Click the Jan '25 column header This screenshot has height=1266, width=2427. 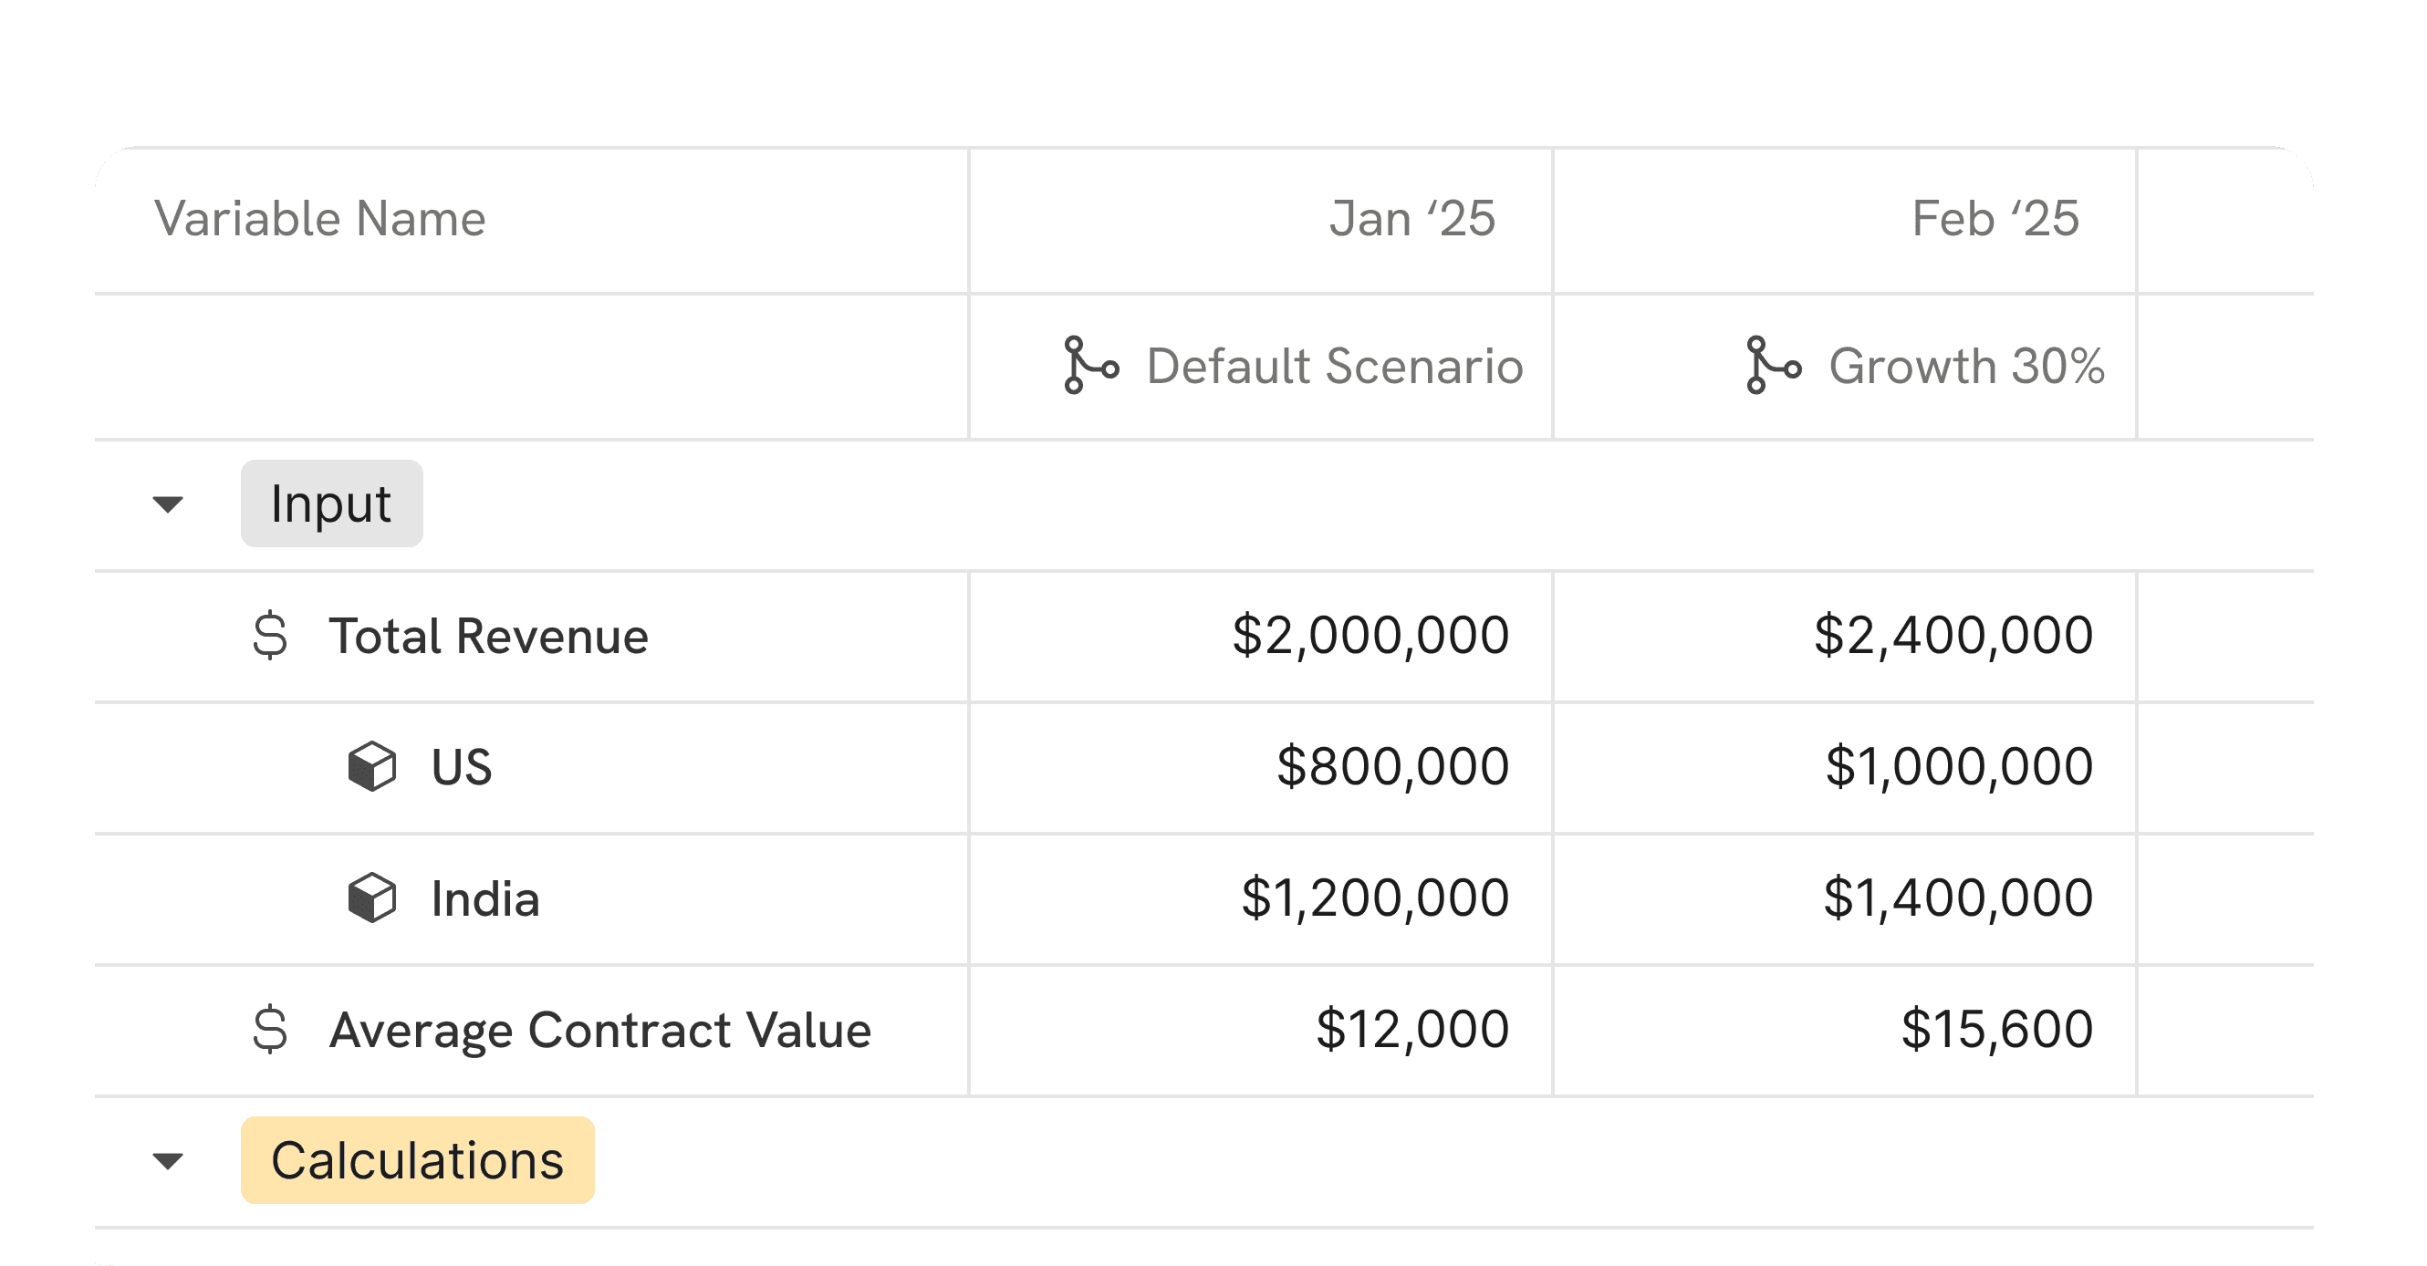[1411, 219]
